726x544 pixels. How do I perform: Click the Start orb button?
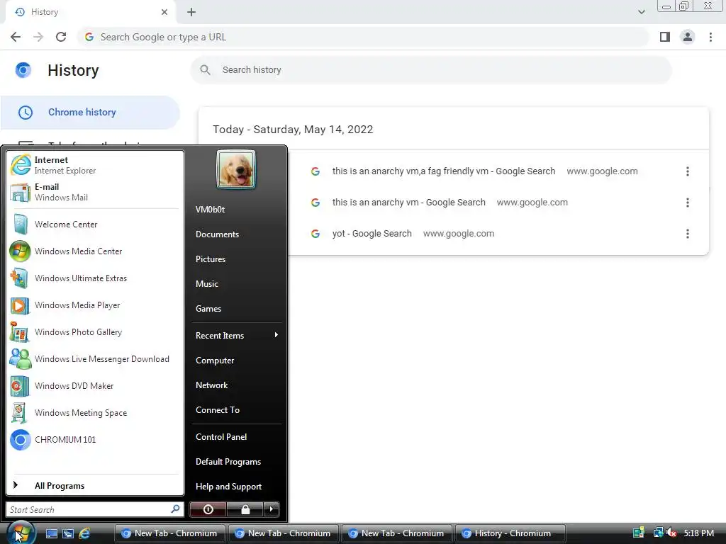(21, 533)
